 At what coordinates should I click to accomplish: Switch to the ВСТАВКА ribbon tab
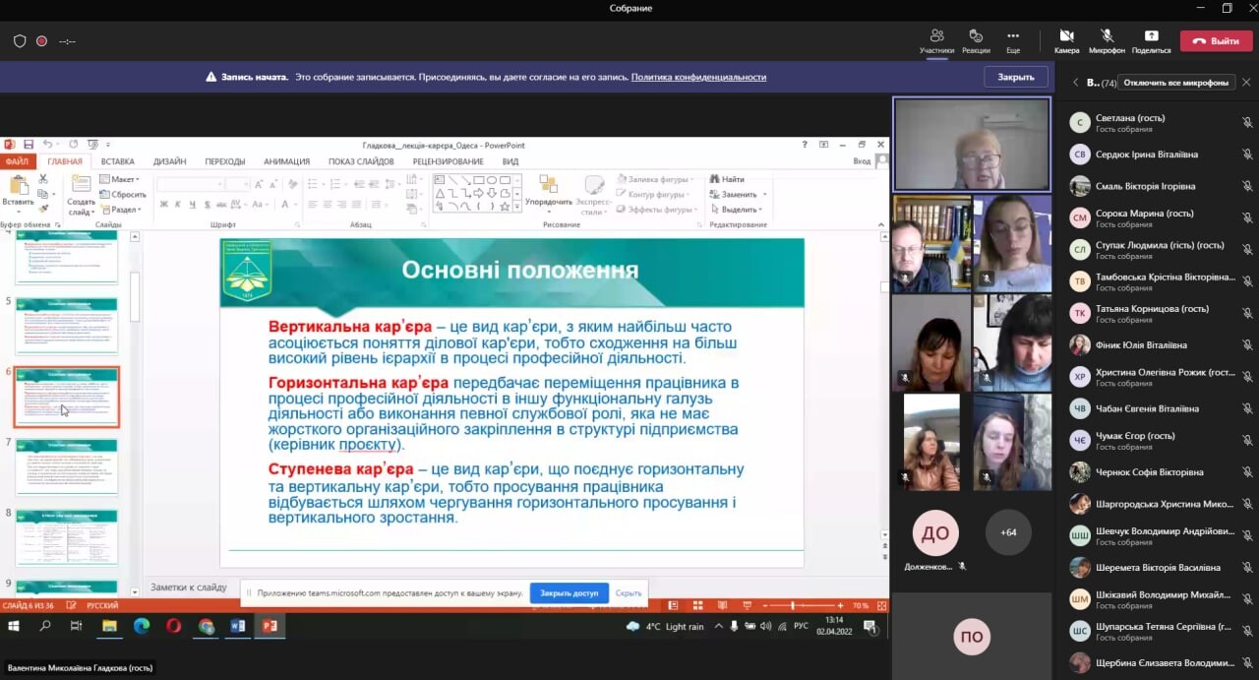[x=117, y=161]
